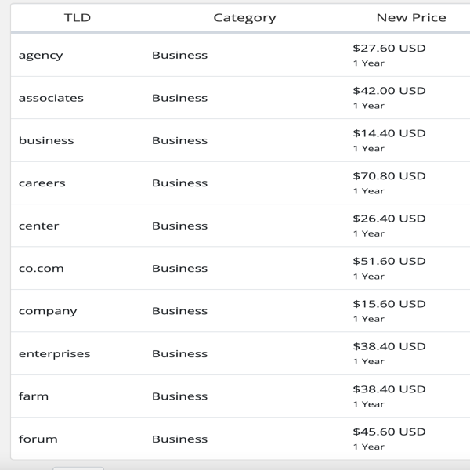Sort table by Category column header
Viewport: 470px width, 470px height.
(244, 18)
